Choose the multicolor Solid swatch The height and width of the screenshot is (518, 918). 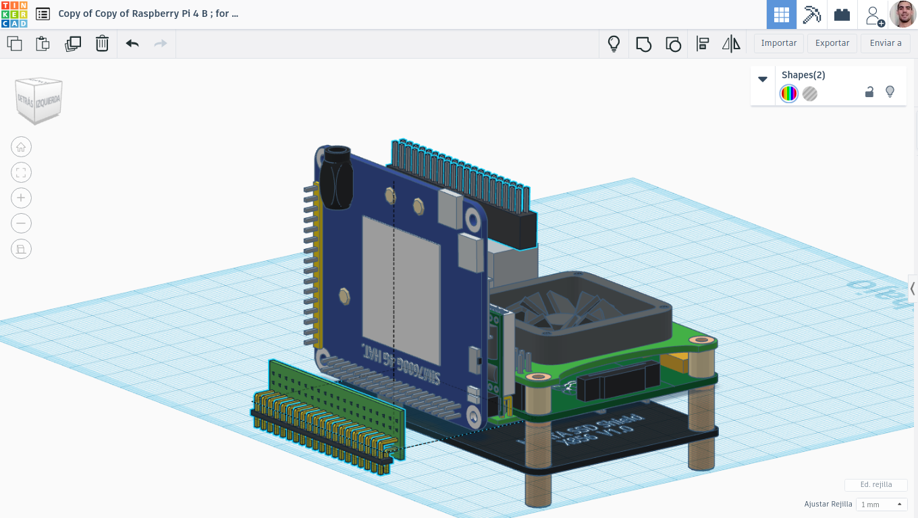tap(789, 94)
